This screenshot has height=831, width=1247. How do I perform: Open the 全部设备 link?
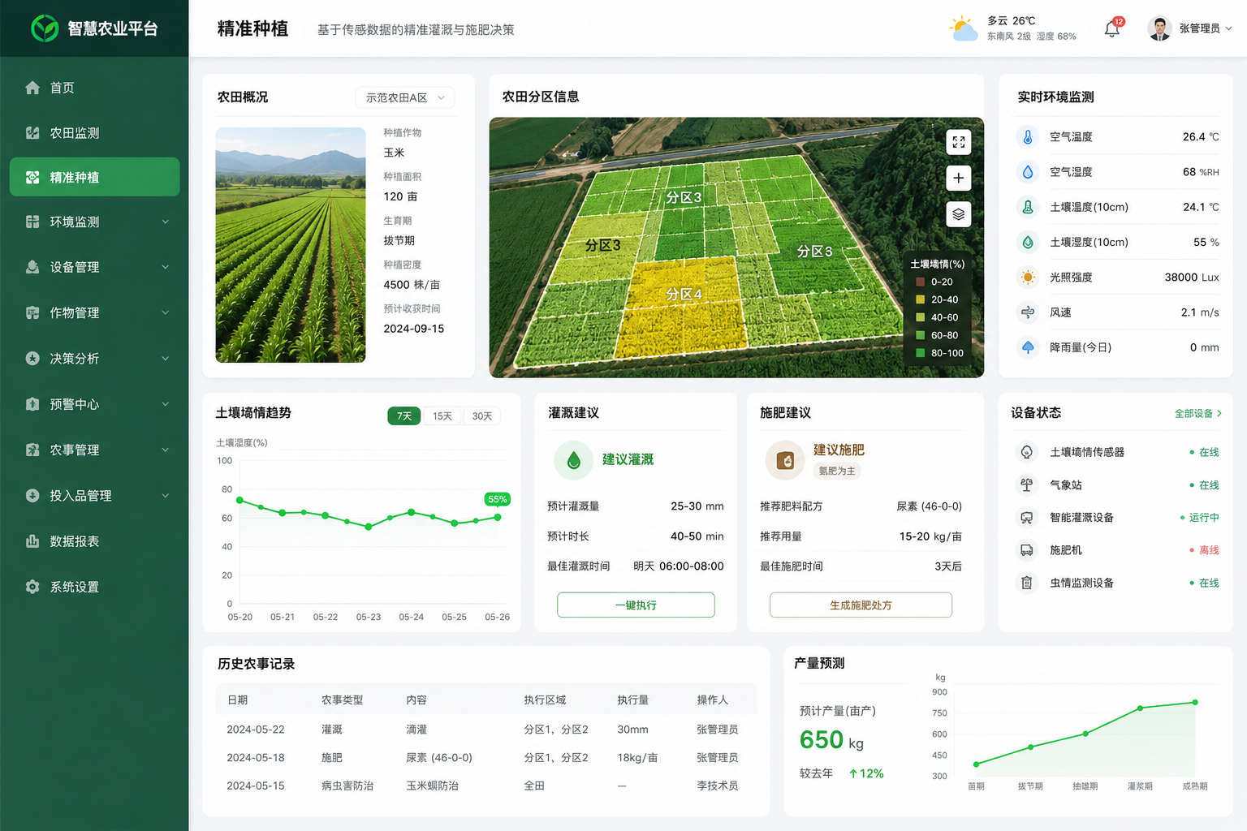click(1197, 413)
